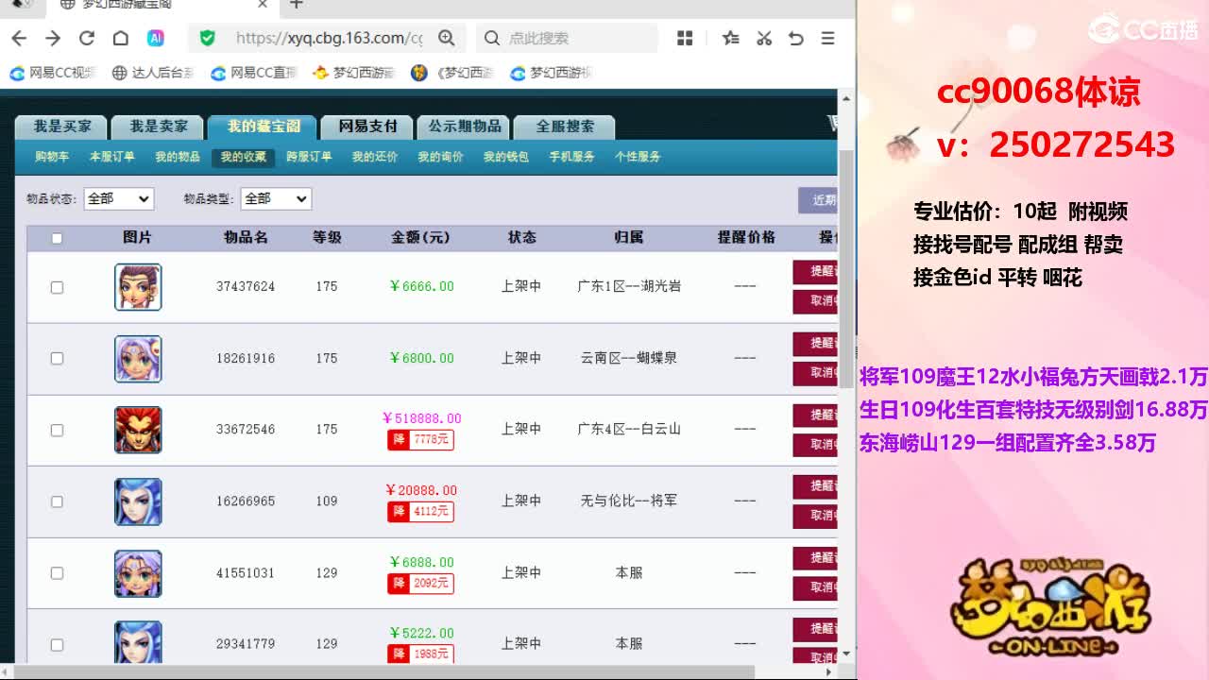The image size is (1209, 680).
Task: Open character avatar for item 41551031
Action: [138, 573]
